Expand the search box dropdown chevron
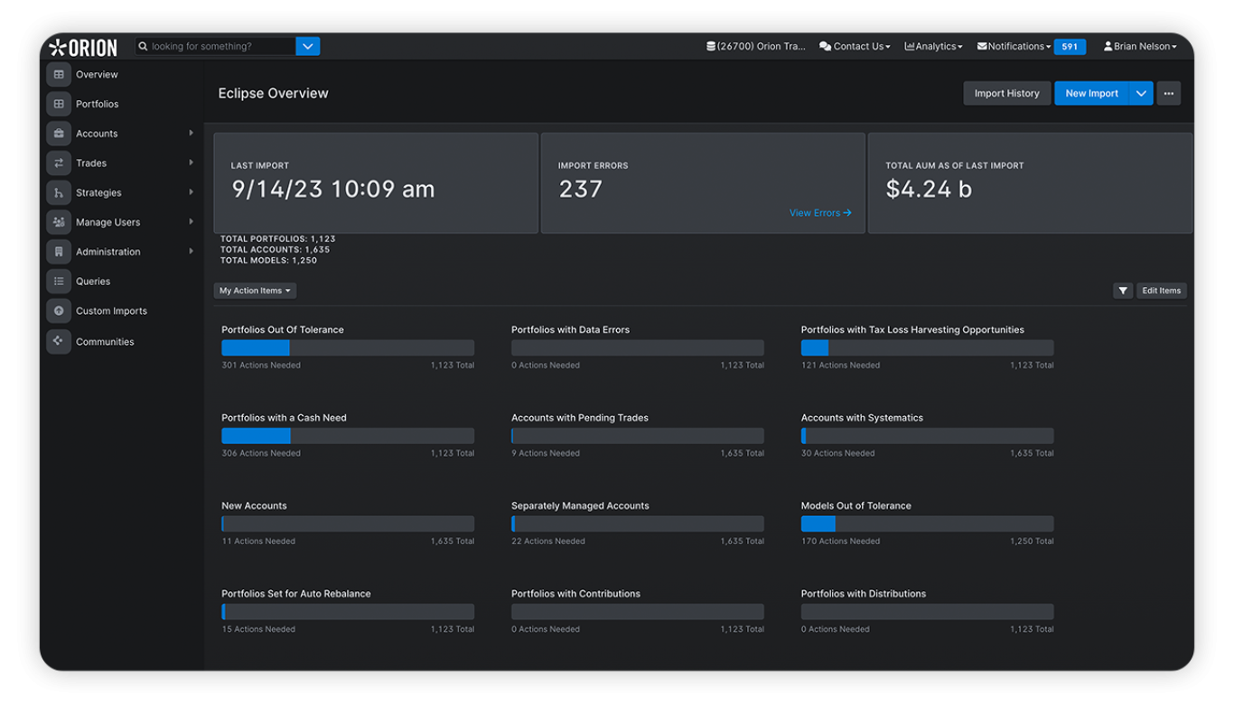 [308, 46]
